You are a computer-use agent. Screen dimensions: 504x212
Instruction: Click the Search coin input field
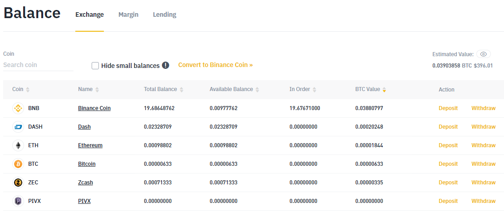point(38,65)
